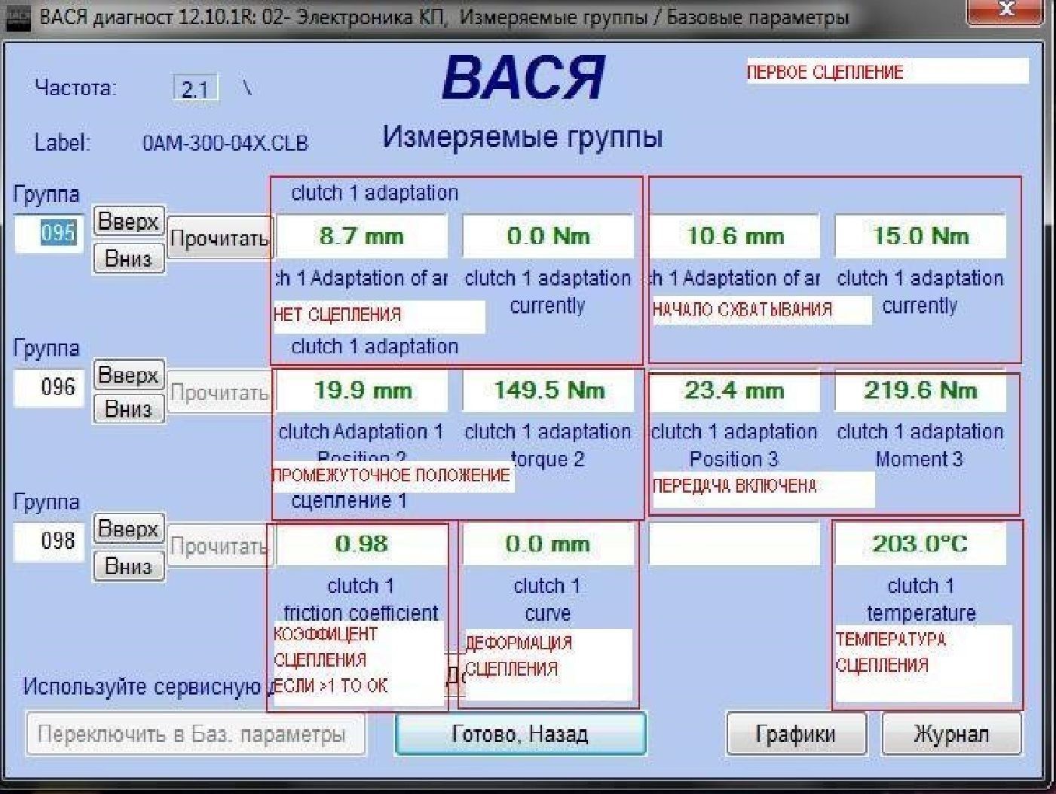Screen dimensions: 1056x794
Task: Select the 15.0 Nm value cell
Action: (920, 237)
